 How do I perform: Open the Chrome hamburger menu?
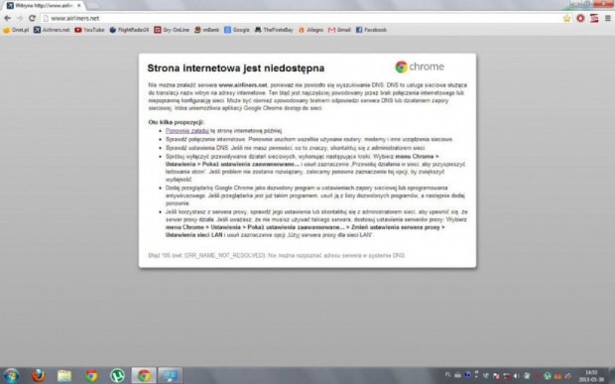(x=607, y=18)
